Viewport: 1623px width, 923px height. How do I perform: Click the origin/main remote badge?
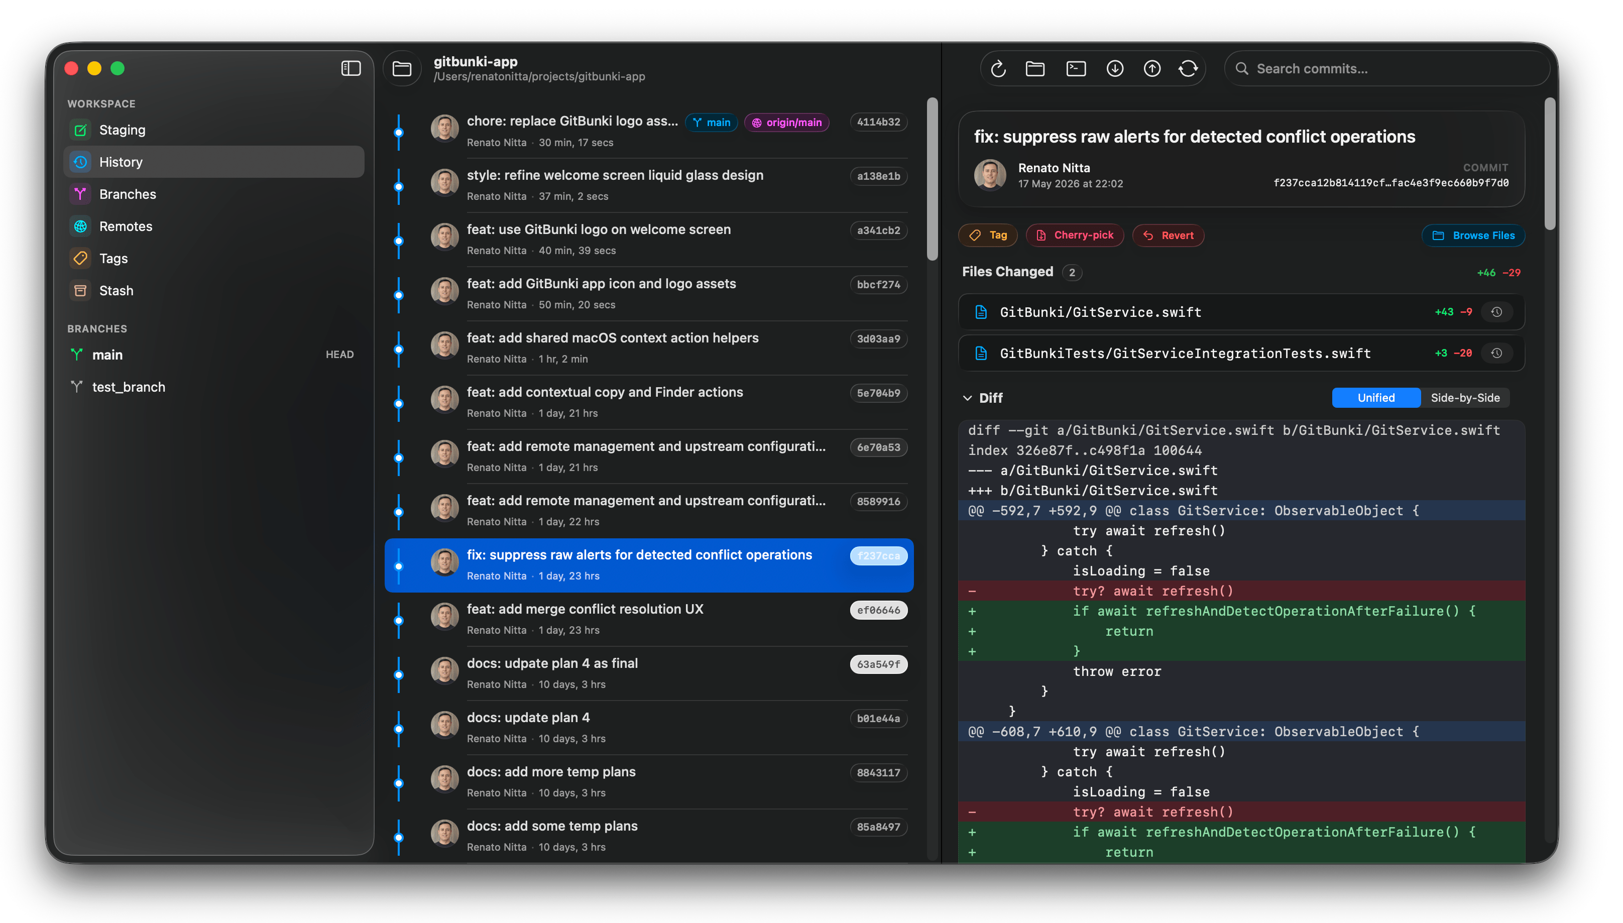(x=786, y=123)
